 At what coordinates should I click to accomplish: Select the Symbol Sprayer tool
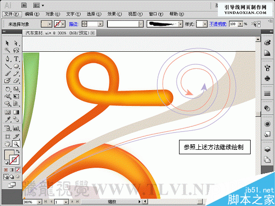(7, 128)
